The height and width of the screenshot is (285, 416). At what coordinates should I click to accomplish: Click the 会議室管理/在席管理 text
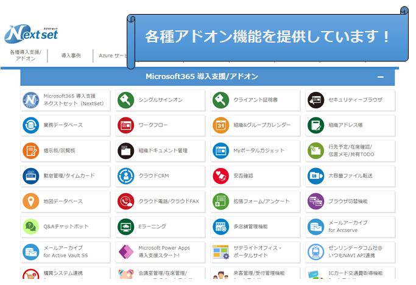pos(163,273)
